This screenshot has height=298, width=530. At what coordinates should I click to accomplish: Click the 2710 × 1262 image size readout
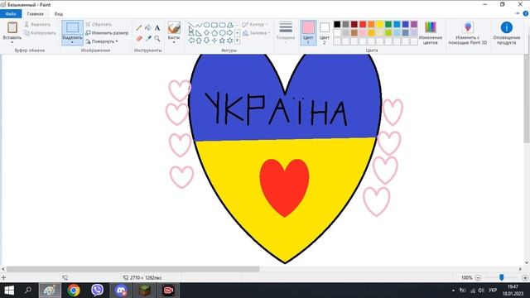[146, 278]
